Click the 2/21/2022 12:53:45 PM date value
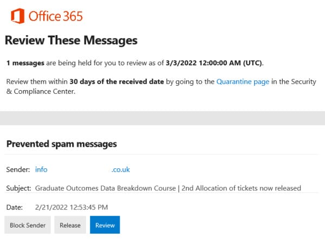Viewport: 325px width, 239px height. [x=71, y=207]
